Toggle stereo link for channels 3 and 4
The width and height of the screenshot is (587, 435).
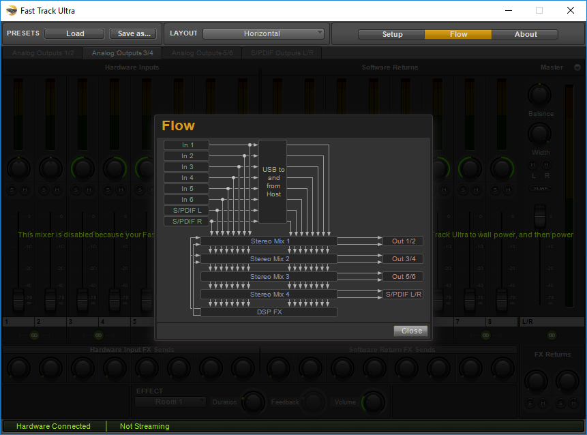point(98,335)
